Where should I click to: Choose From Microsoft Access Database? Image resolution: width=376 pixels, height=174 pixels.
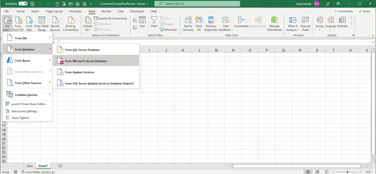point(96,61)
